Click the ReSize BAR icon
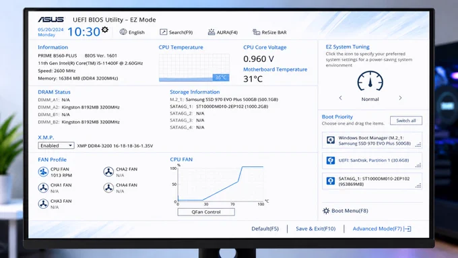Screen dimensions: 458x258 256,32
